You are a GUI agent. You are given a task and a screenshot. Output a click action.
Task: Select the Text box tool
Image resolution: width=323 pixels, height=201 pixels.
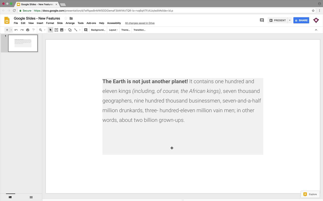[x=56, y=30]
